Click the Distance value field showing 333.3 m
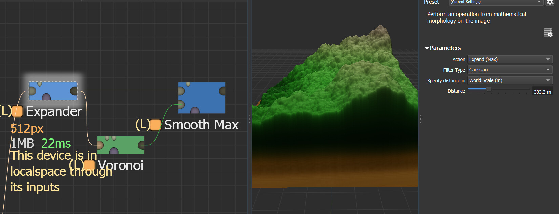Image resolution: width=559 pixels, height=214 pixels. point(542,92)
